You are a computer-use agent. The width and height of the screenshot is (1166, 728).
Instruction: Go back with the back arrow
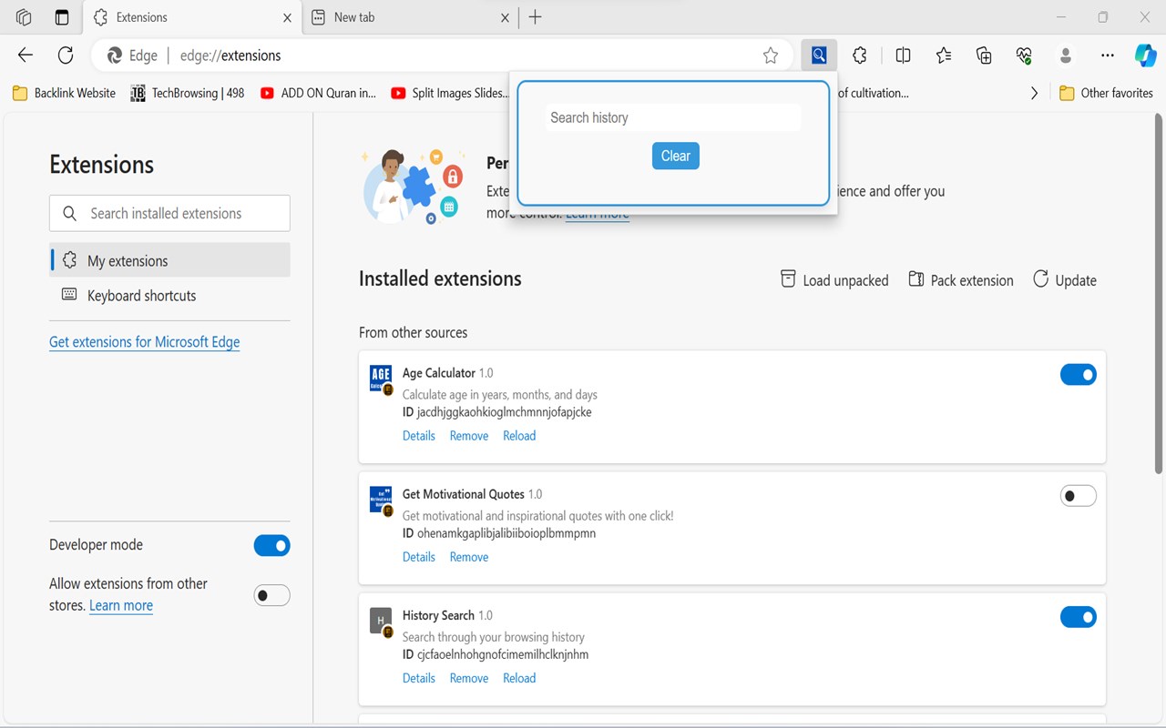click(26, 56)
